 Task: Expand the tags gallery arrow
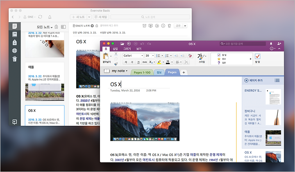pos(250,59)
